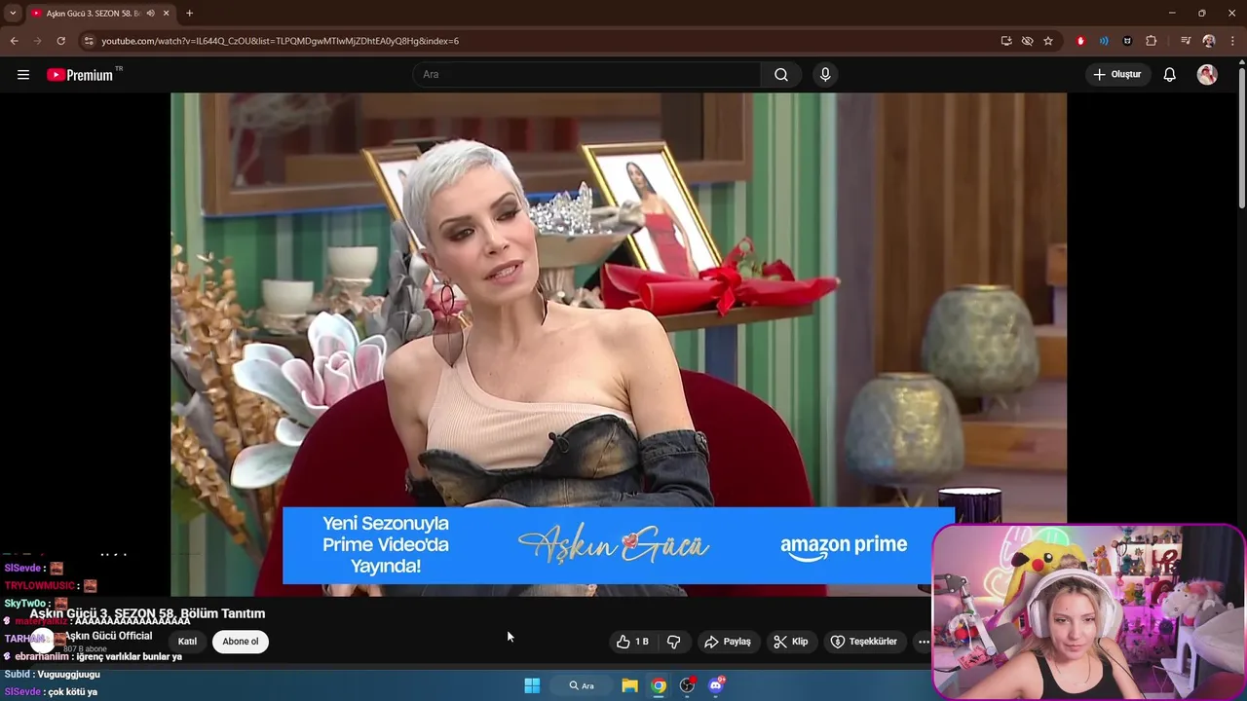Close the Aşkın Gücü browser tab

coord(167,13)
